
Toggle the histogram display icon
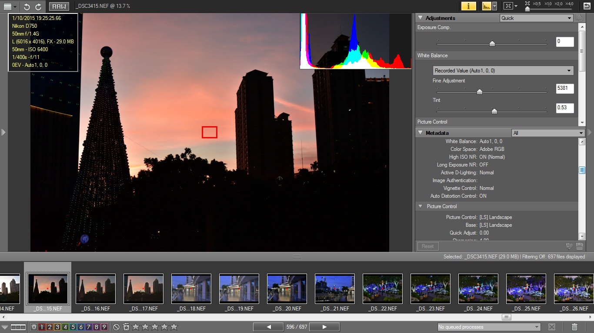487,6
